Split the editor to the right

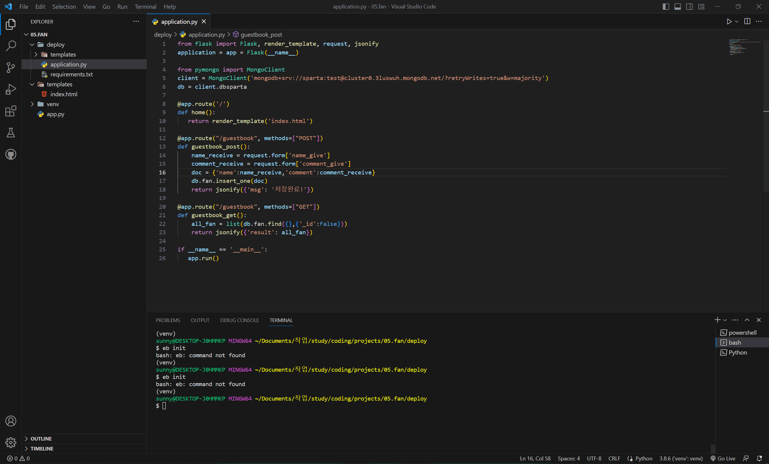click(x=747, y=22)
